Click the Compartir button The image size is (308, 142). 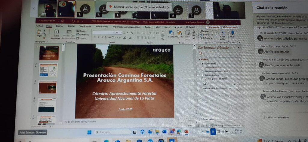(x=213, y=27)
